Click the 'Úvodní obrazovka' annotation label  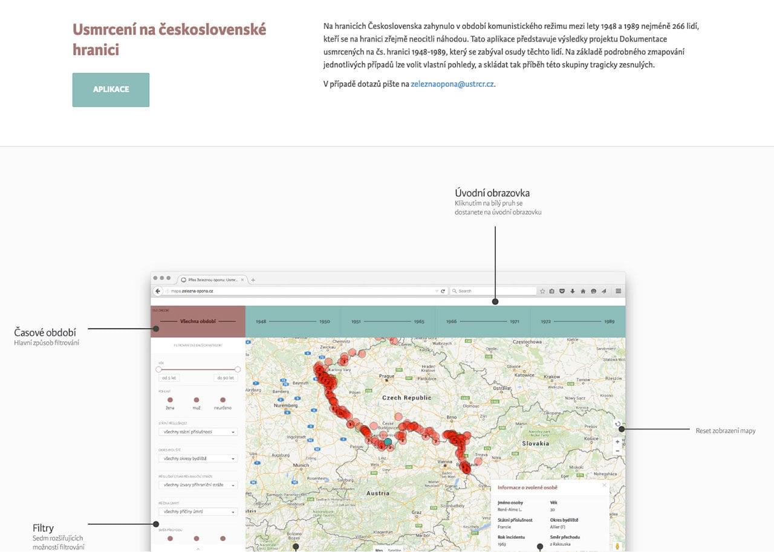click(x=492, y=193)
